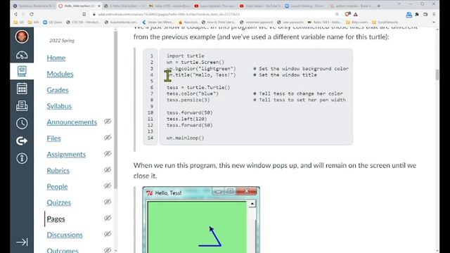Click hidden-eye icon beside Pages

pos(108,218)
